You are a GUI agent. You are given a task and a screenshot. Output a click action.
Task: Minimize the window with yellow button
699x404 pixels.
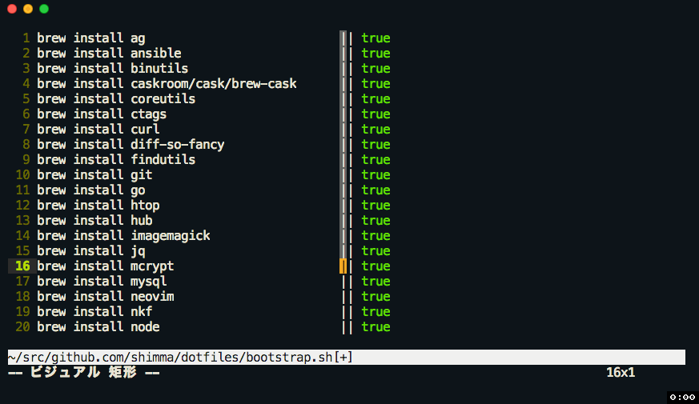(28, 9)
